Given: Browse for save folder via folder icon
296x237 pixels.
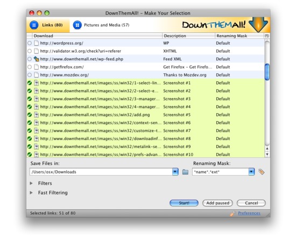Looking at the screenshot, I should (185, 172).
